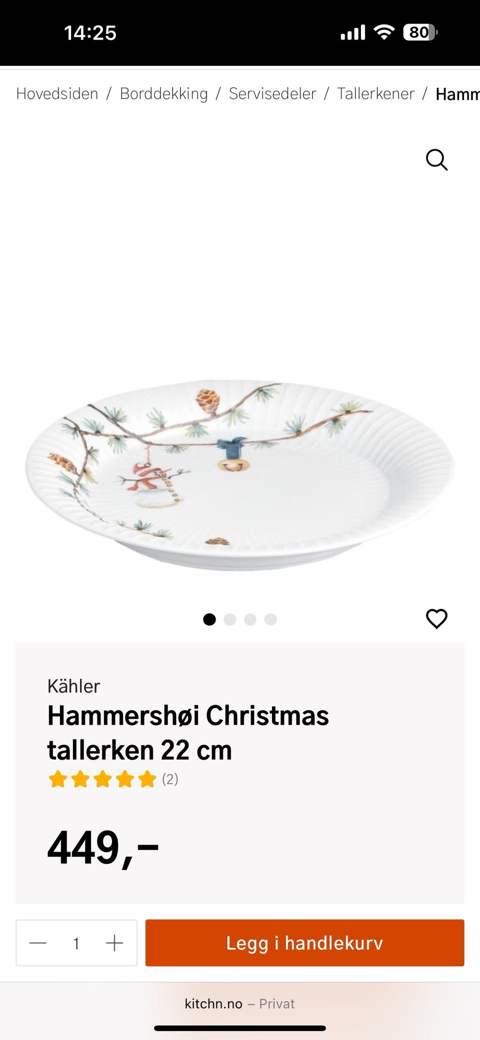Tap the battery indicator in status bar
Screen dimensions: 480x1040
[x=420, y=32]
